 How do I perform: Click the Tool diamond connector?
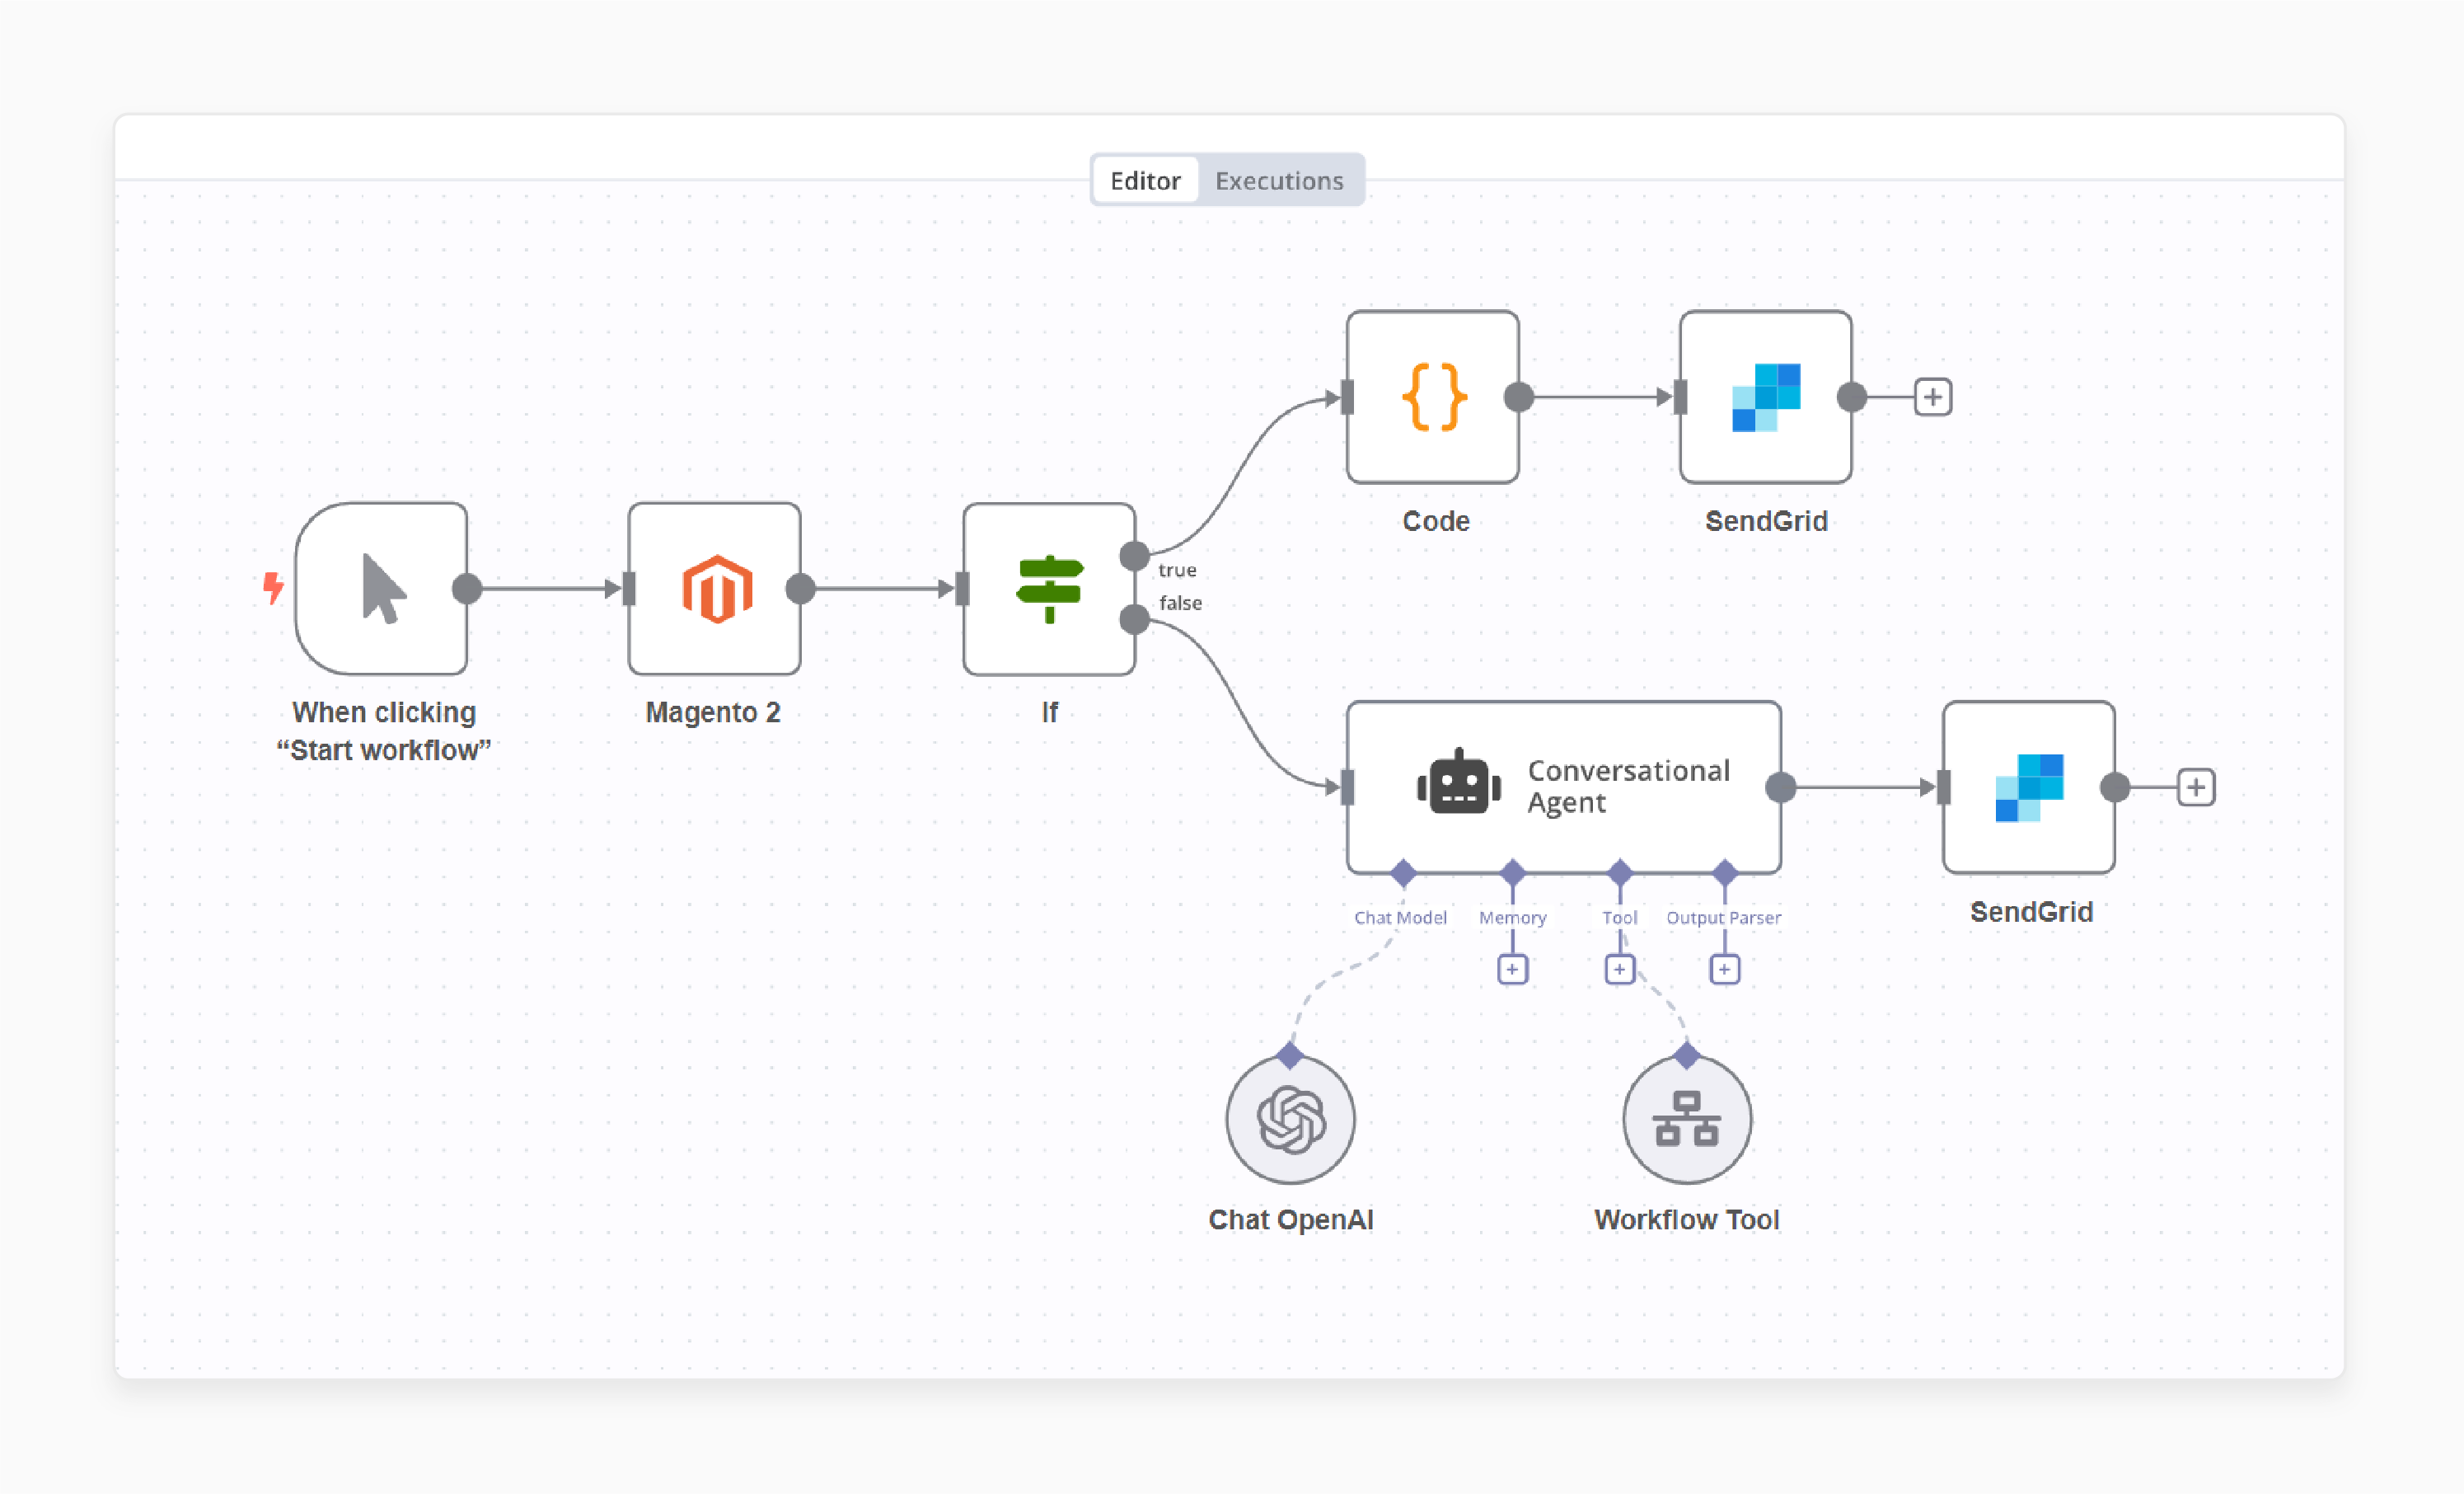point(1620,872)
